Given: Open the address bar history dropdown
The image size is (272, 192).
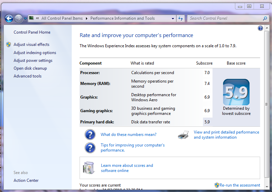Looking at the screenshot, I should [x=173, y=19].
